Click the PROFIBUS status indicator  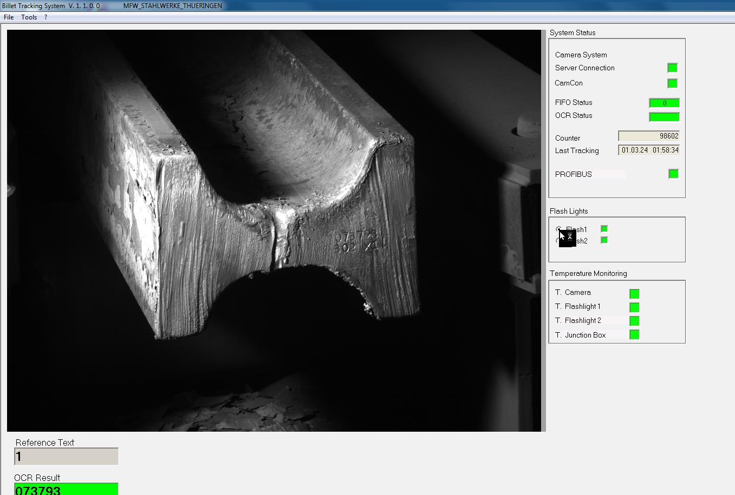673,174
